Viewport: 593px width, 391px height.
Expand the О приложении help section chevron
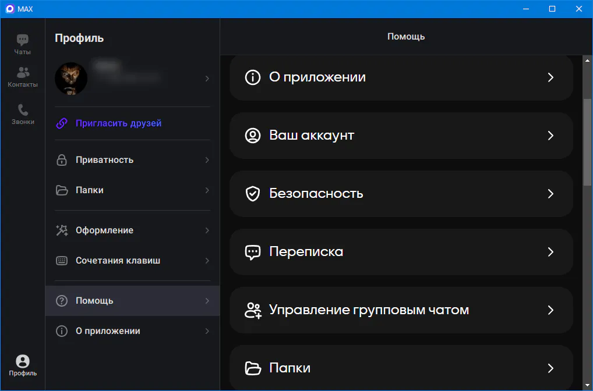tap(550, 77)
